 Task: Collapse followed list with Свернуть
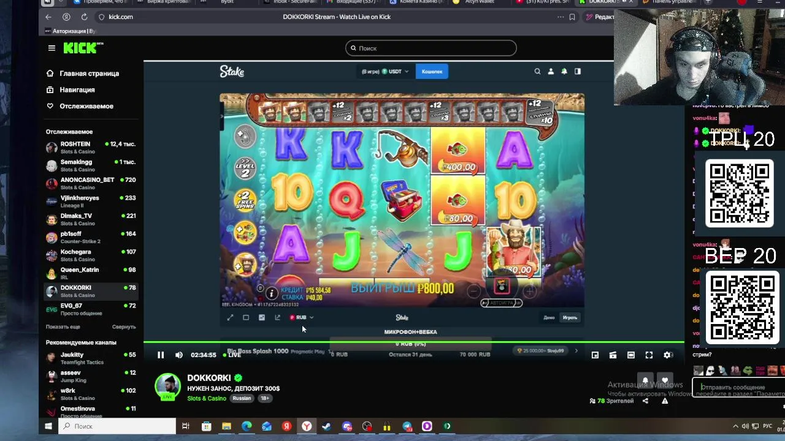click(x=124, y=327)
